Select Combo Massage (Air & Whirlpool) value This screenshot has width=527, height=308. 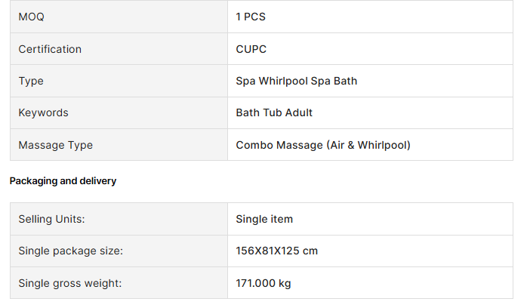(x=323, y=145)
